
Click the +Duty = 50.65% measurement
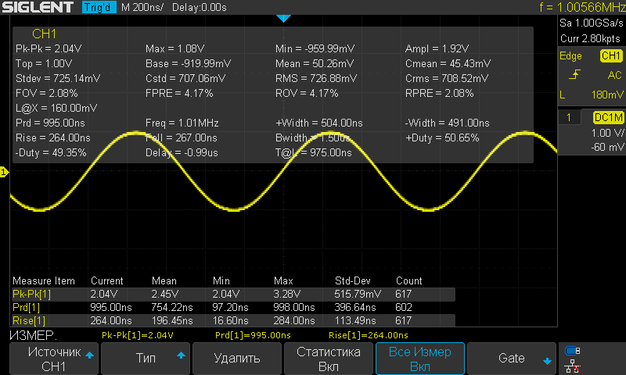442,138
